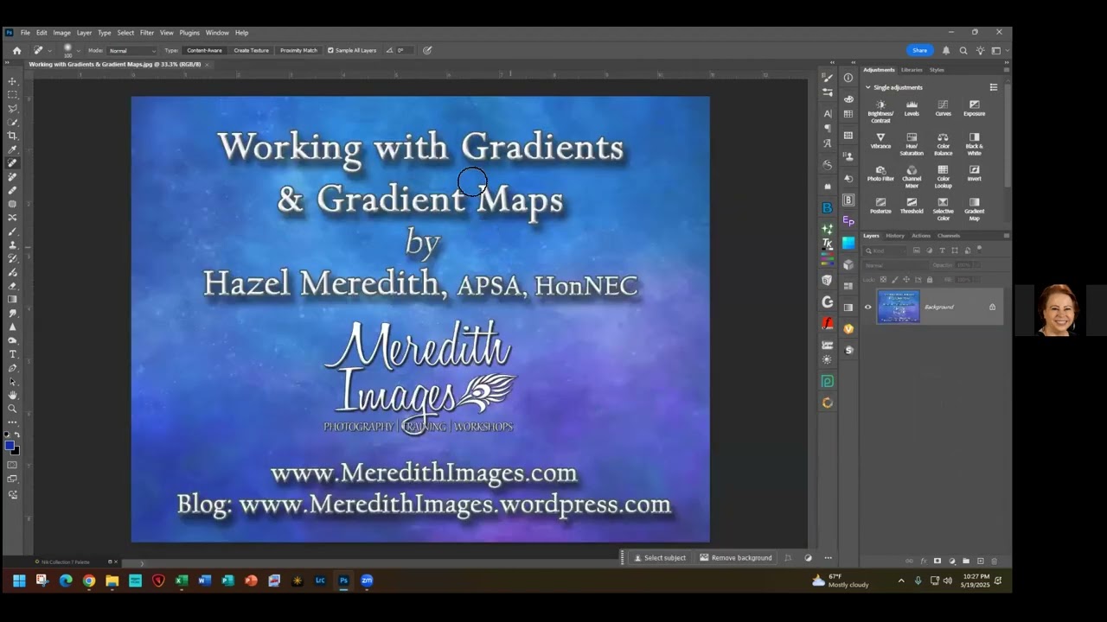Select the Proximity Match type option
This screenshot has width=1107, height=622.
coord(298,50)
